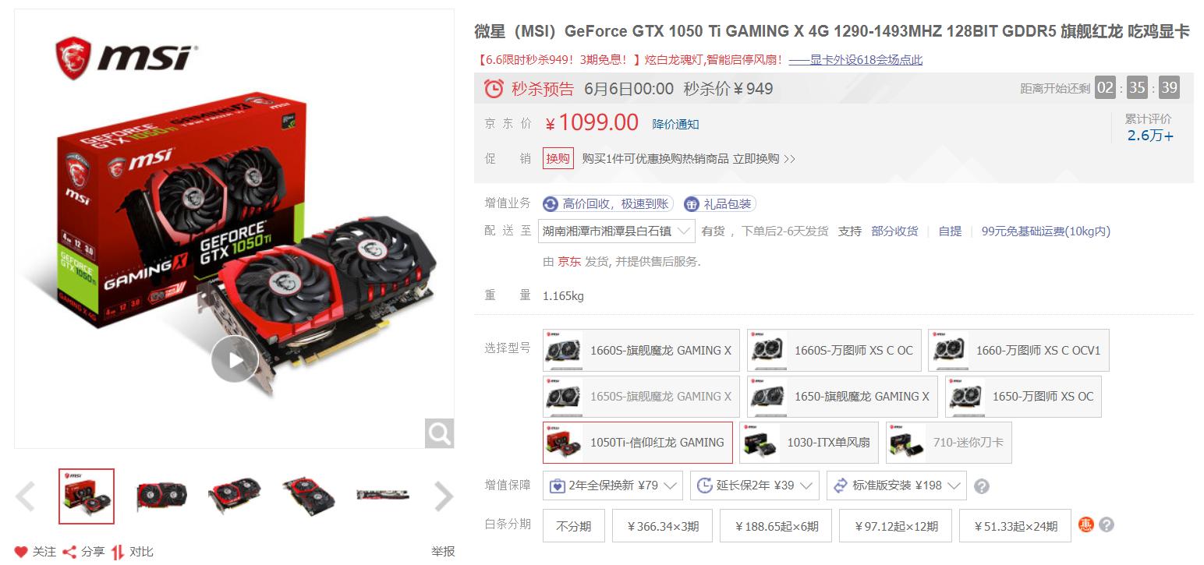1204x565 pixels.
Task: Choose the ¥366.34×3期 installment option
Action: [x=663, y=526]
